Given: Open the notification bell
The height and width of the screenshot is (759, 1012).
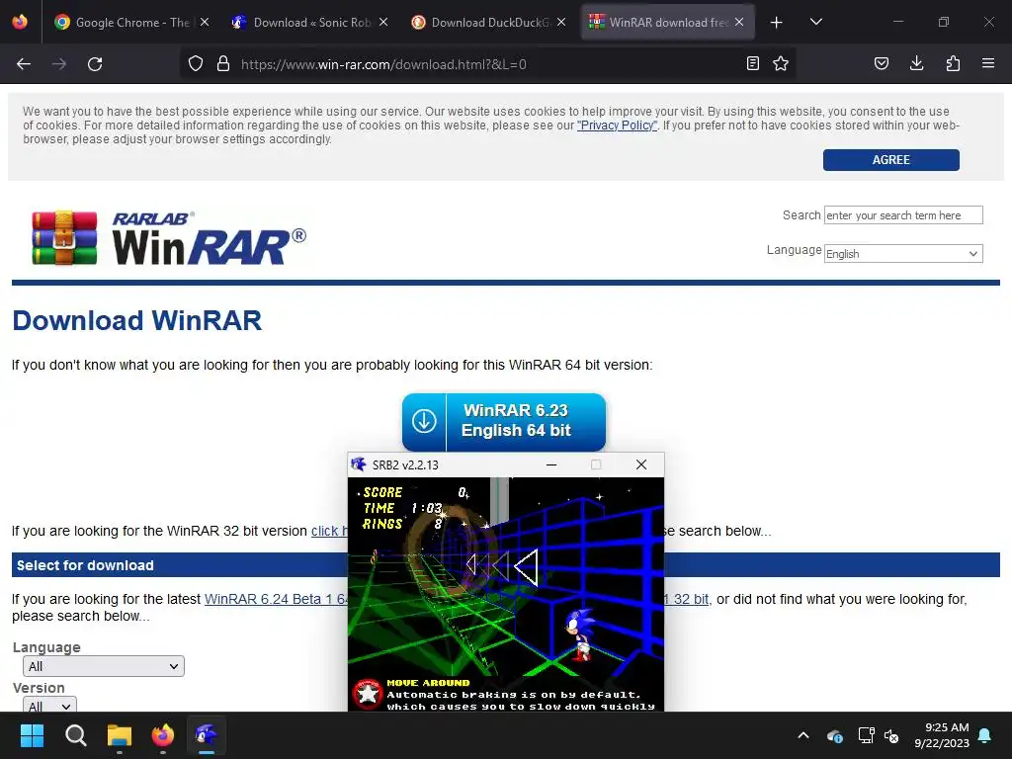Looking at the screenshot, I should [x=985, y=735].
